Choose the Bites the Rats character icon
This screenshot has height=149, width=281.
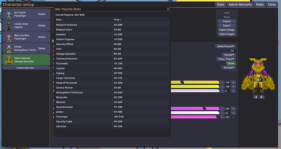pyautogui.click(x=9, y=37)
